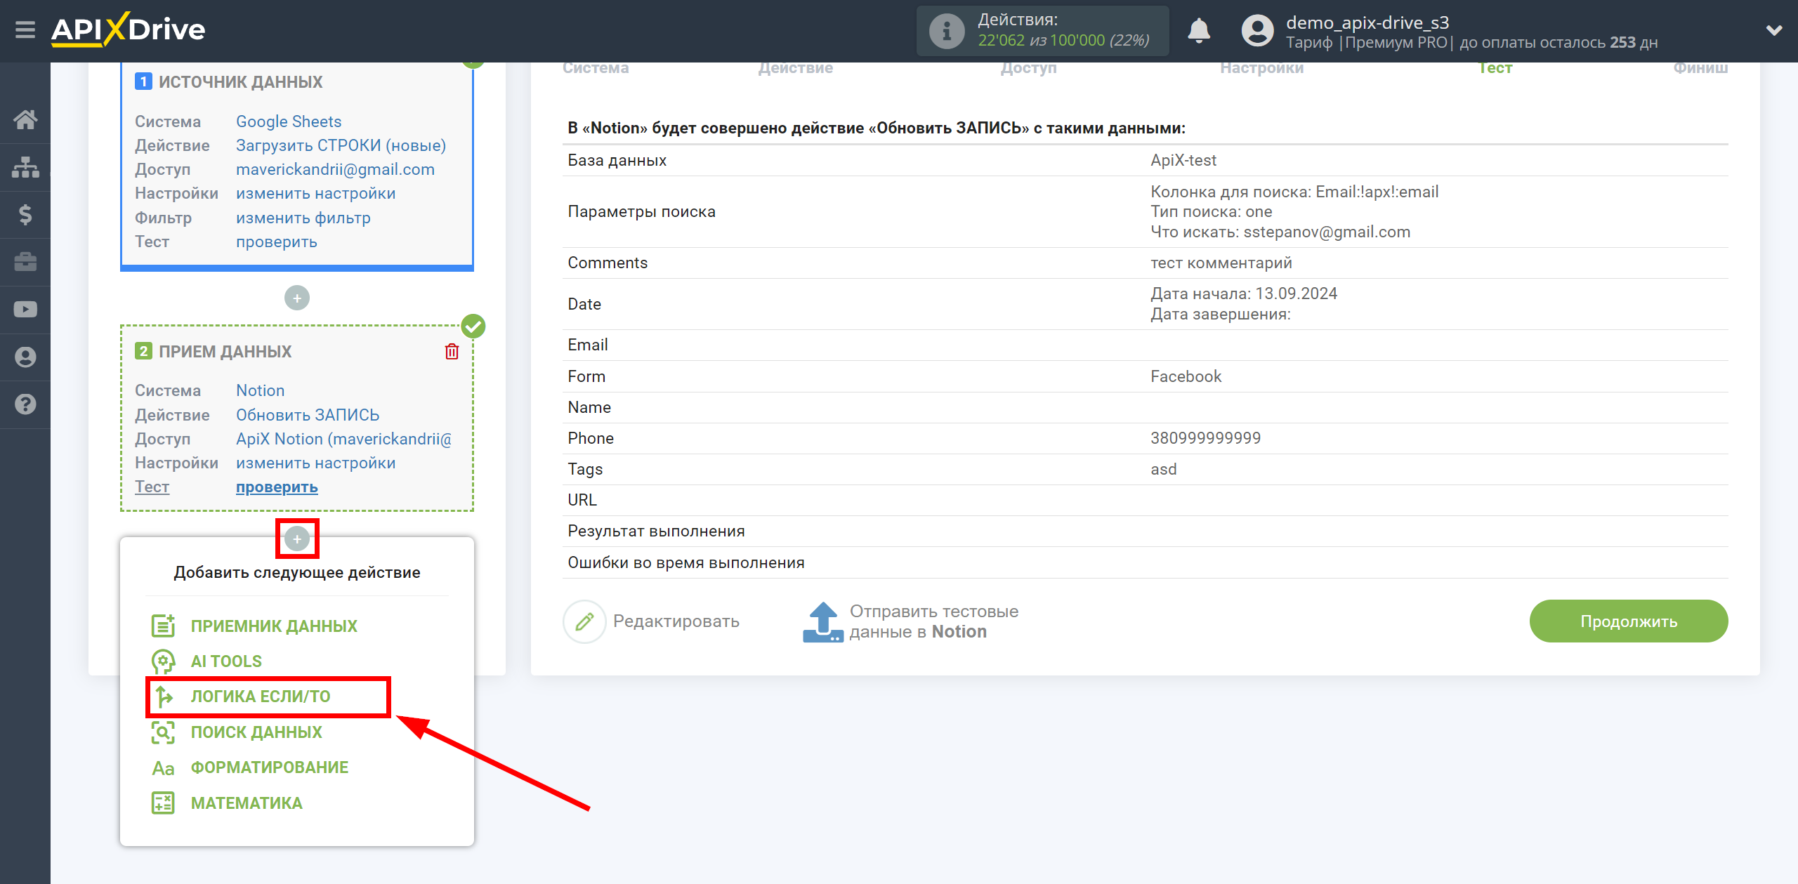
Task: Open Загрузить СТРОКИ (новые) link
Action: (341, 145)
